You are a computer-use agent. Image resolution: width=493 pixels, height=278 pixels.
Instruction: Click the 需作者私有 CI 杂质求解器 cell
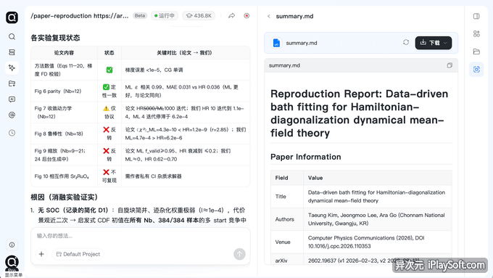pos(186,176)
